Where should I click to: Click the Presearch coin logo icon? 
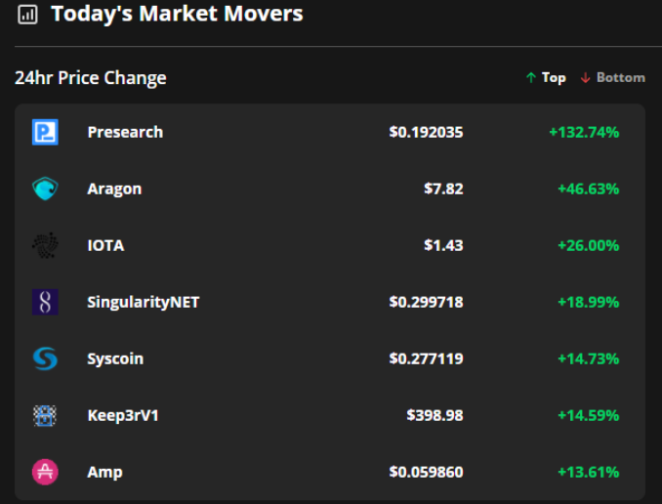pyautogui.click(x=45, y=132)
